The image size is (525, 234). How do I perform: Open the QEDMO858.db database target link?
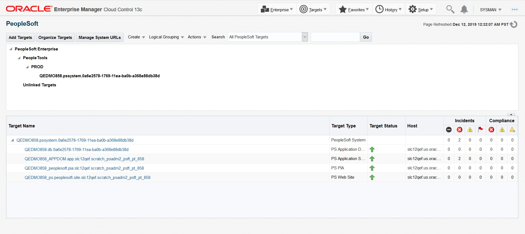(76, 150)
